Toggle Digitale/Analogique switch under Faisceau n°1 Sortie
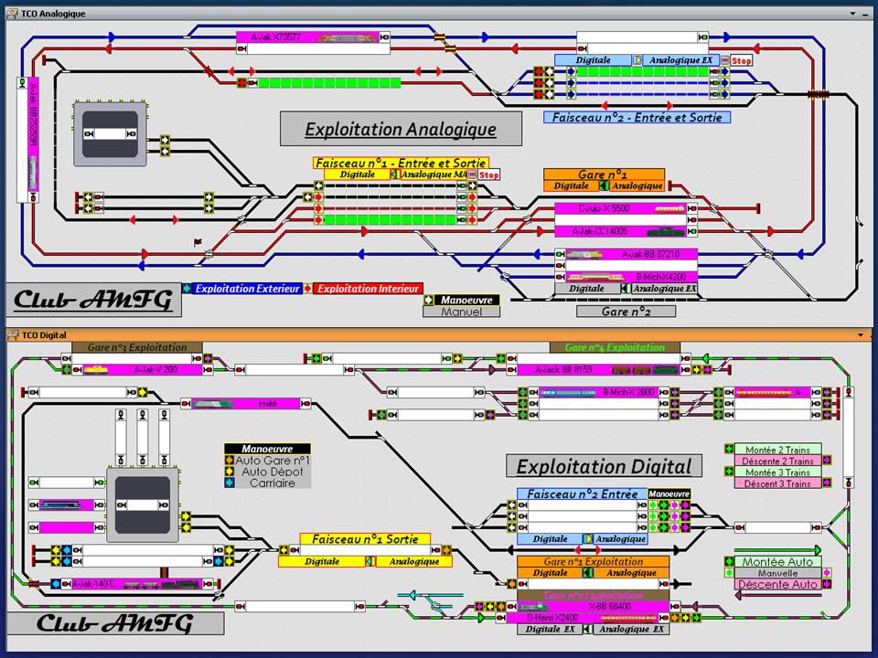 [370, 561]
